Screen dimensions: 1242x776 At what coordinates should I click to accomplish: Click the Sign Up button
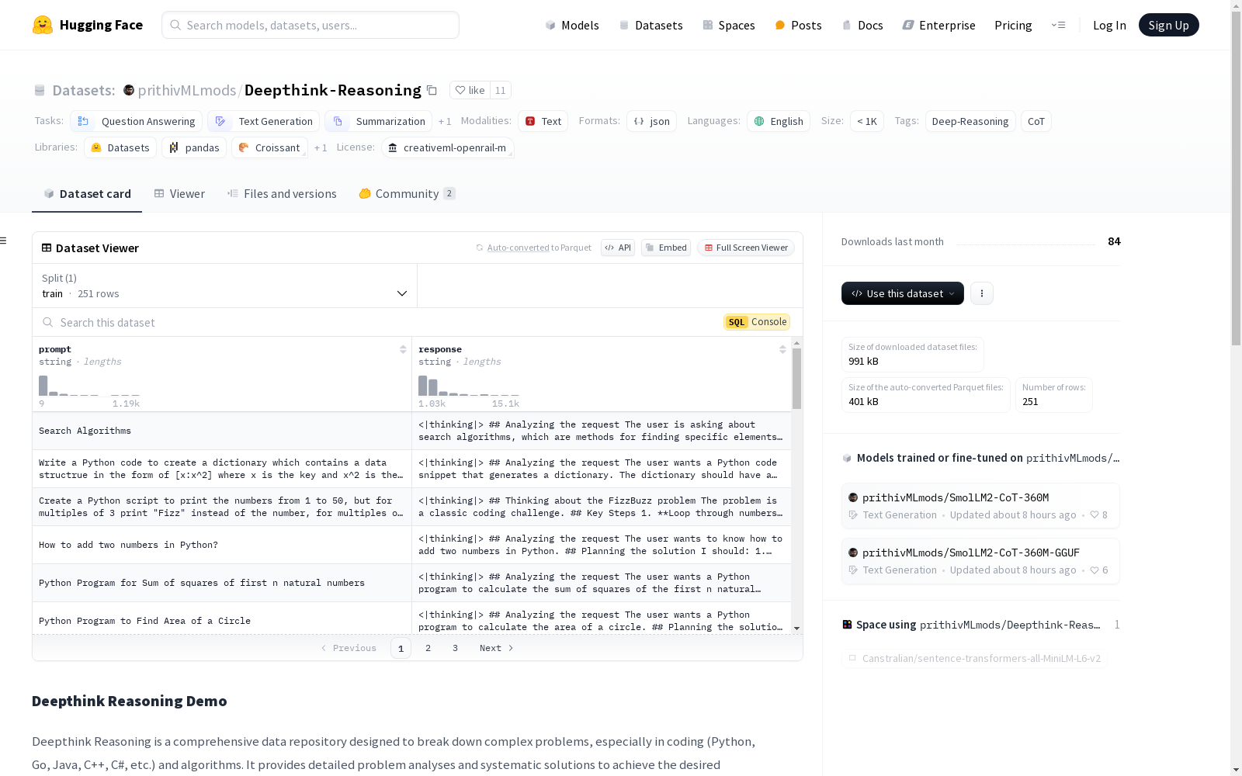point(1168,25)
